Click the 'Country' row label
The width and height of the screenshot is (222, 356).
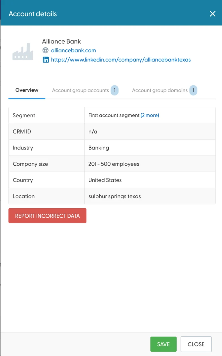click(x=23, y=180)
